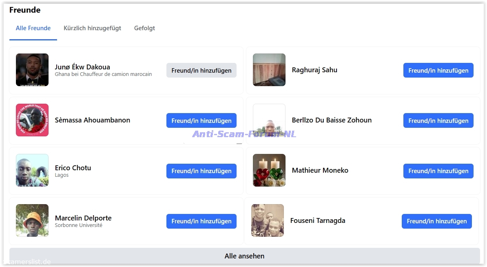Image resolution: width=487 pixels, height=267 pixels.
Task: Open Berllzo Du Baisse Zohoun's profile picture
Action: [x=269, y=120]
